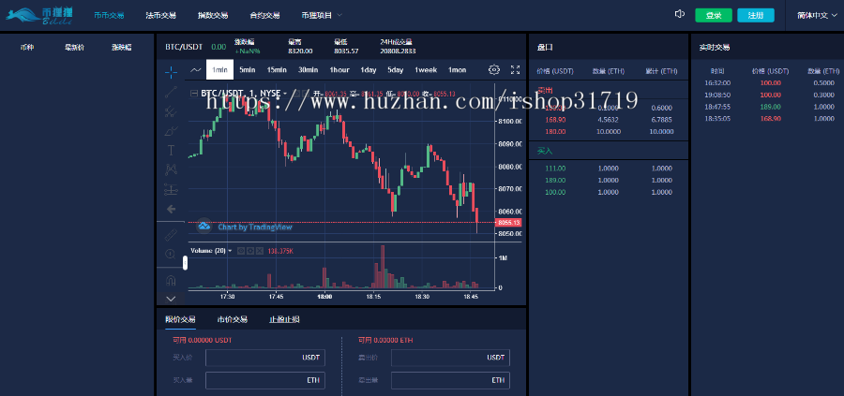Switch to 5min interval
The image size is (844, 396).
pos(248,70)
